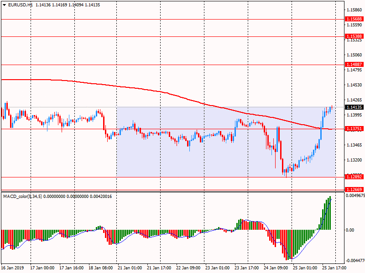The image size is (365, 273).
Task: Select the 1.15060 price axis value
Action: [355, 55]
